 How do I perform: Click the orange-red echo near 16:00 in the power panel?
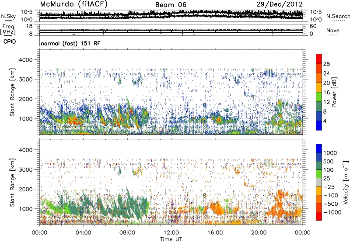coord(219,120)
